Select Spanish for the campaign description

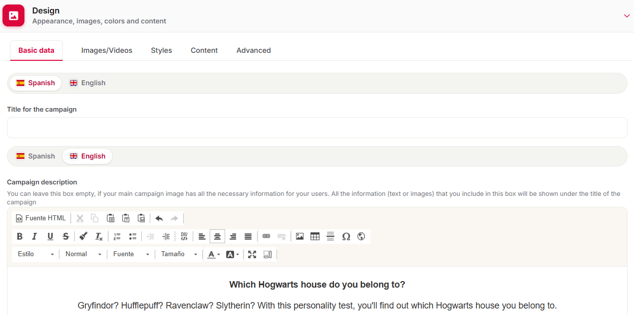coord(35,156)
